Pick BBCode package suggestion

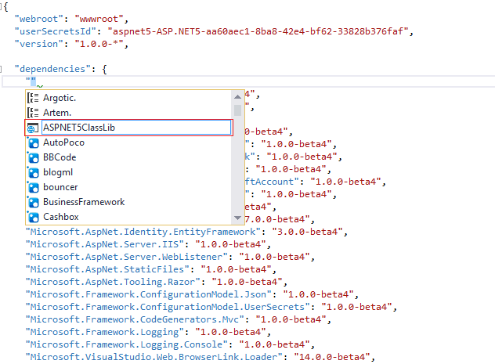pyautogui.click(x=128, y=157)
